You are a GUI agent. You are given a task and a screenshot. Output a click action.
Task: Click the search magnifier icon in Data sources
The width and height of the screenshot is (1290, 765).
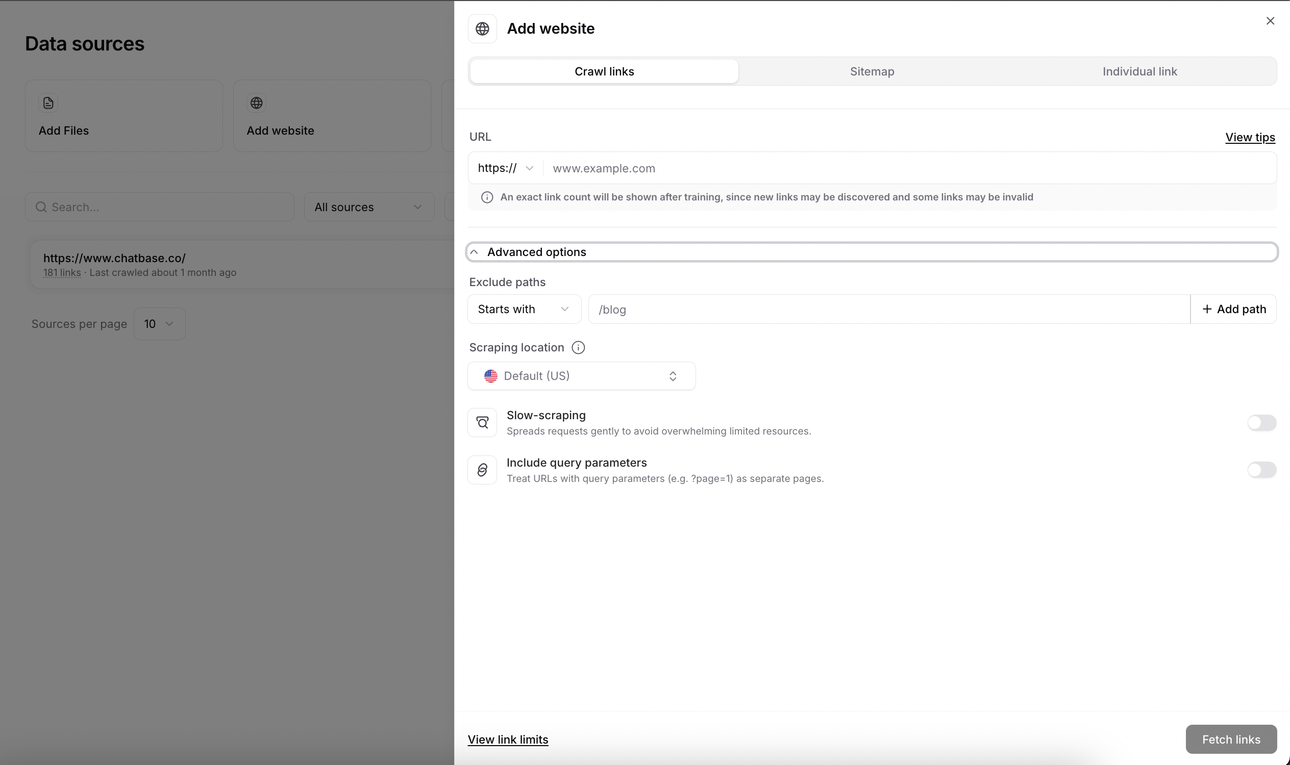point(41,207)
